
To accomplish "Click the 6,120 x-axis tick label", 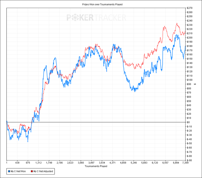I will (x=155, y=163).
